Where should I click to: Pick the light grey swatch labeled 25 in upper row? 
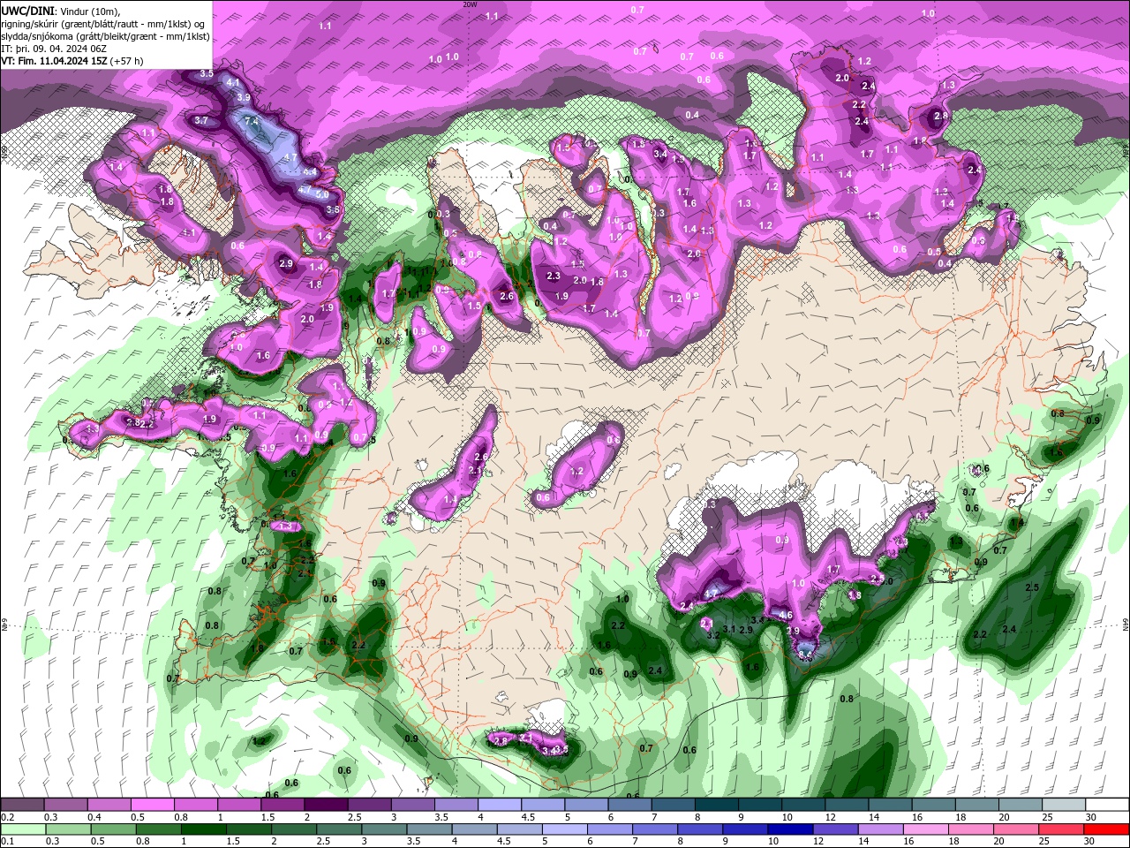(x=1064, y=805)
